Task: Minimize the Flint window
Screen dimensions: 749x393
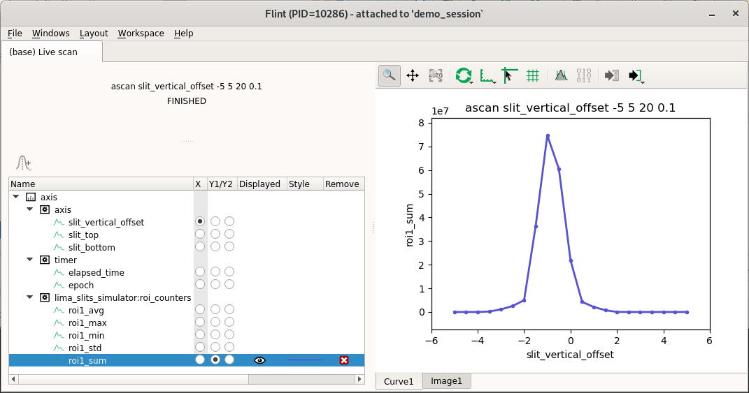Action: (x=712, y=14)
